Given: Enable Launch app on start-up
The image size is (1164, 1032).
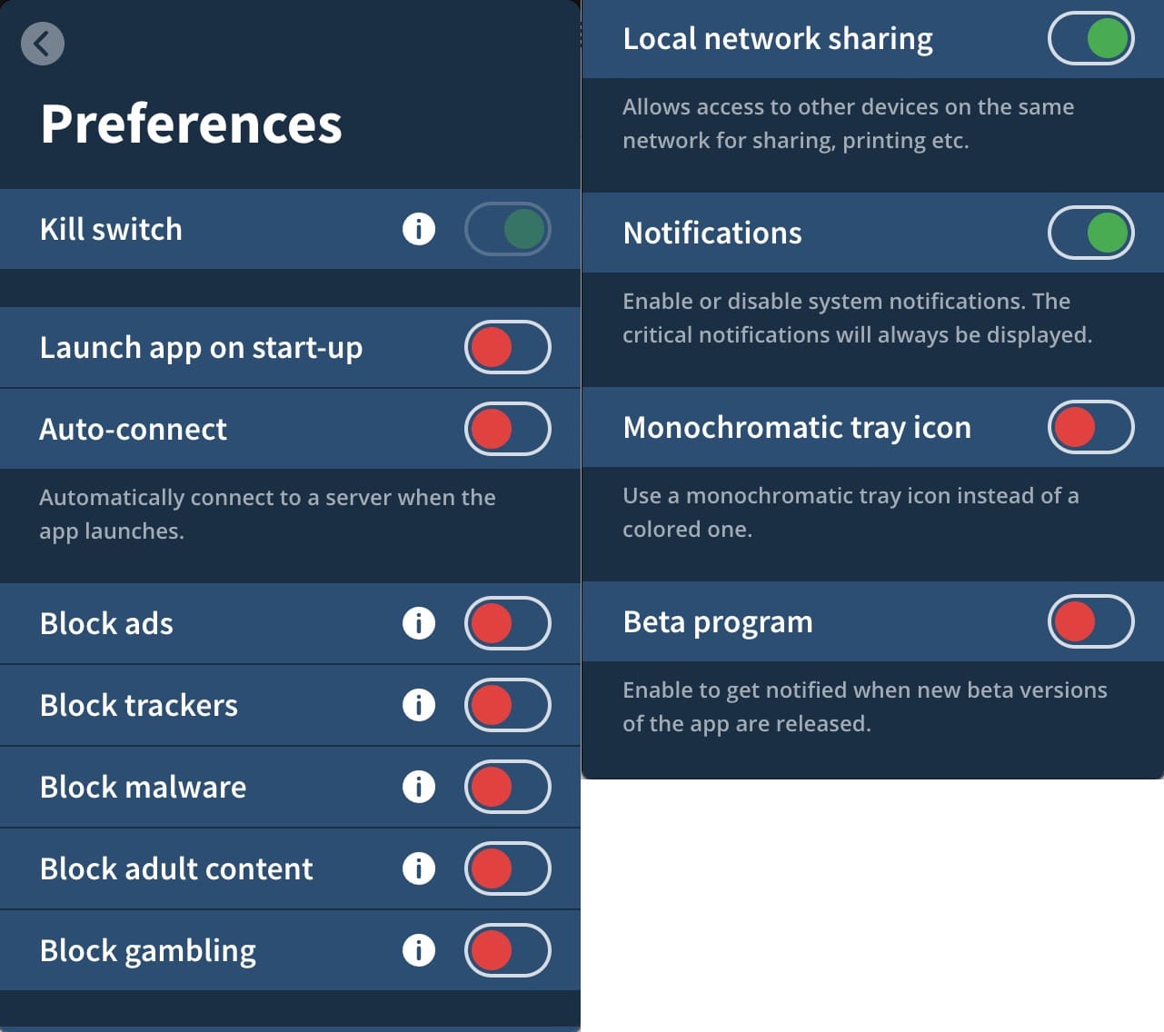Looking at the screenshot, I should [508, 347].
